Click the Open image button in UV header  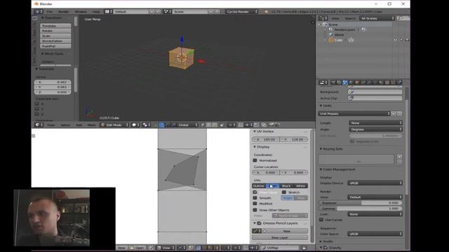click(x=136, y=248)
